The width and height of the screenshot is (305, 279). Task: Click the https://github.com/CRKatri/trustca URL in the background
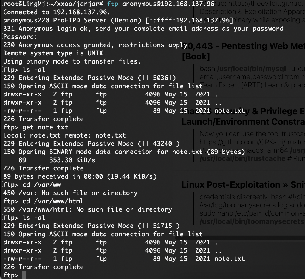(252, 142)
